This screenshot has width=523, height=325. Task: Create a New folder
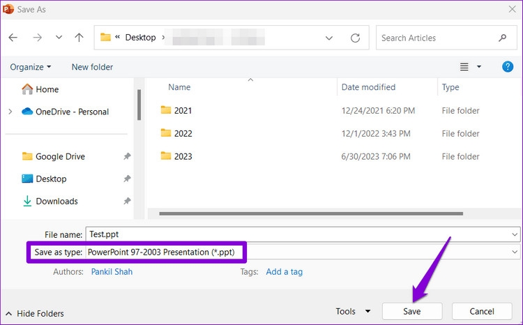click(x=92, y=67)
